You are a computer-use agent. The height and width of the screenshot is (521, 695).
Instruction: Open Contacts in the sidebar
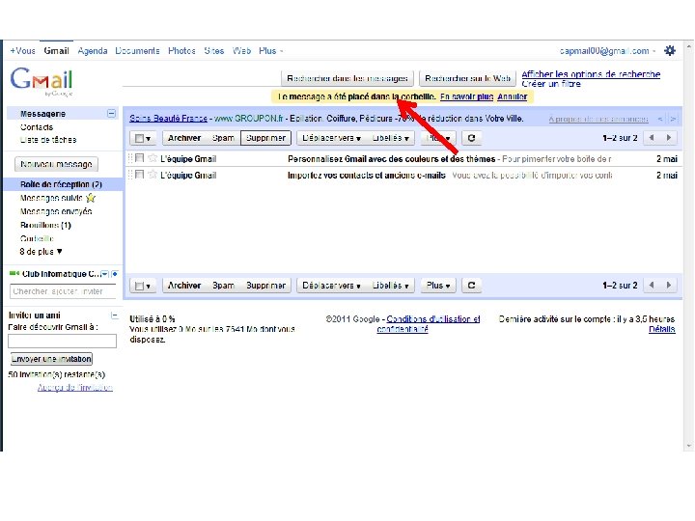coord(37,127)
